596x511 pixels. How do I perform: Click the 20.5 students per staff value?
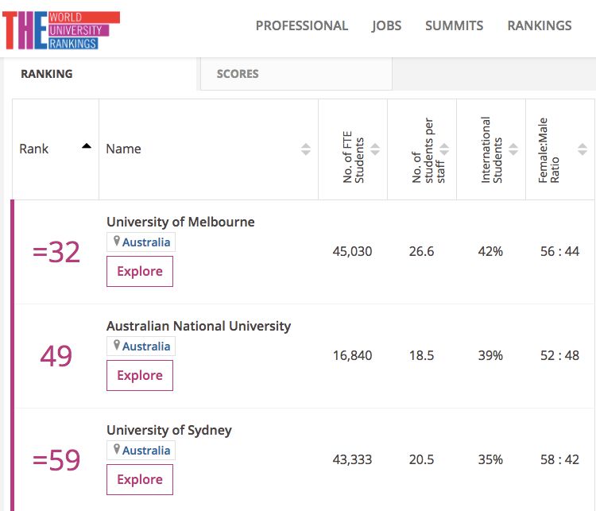coord(421,459)
